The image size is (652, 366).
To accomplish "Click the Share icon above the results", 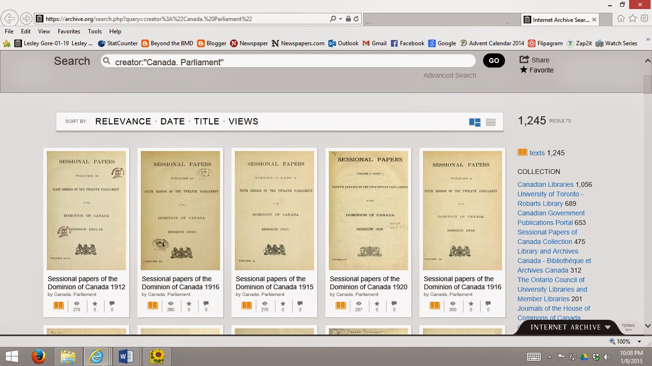I will [525, 60].
